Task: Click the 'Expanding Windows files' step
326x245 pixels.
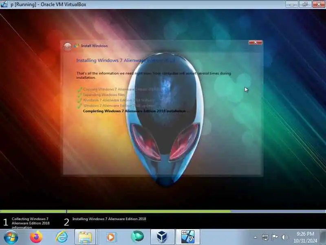Action: coord(104,95)
